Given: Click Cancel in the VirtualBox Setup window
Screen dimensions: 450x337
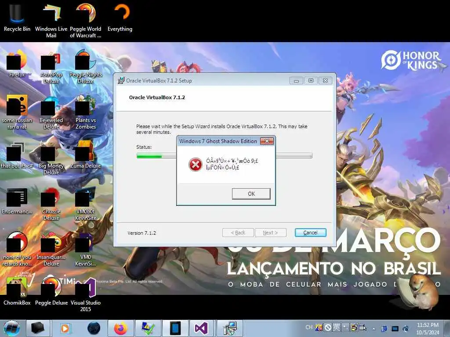Looking at the screenshot, I should click(x=310, y=233).
